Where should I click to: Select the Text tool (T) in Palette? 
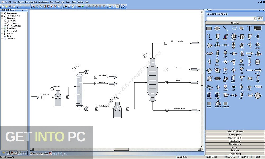(x=249, y=28)
